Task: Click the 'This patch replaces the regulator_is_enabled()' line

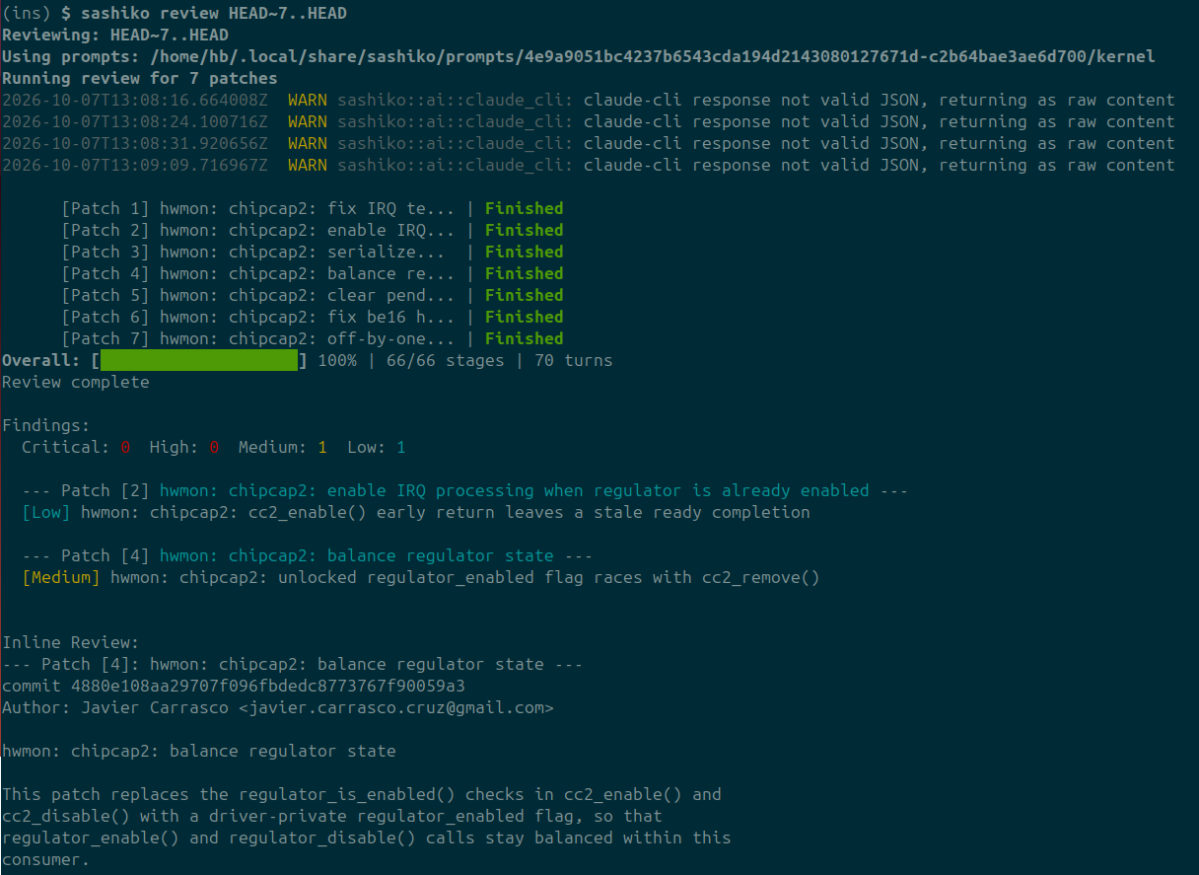Action: [x=362, y=794]
